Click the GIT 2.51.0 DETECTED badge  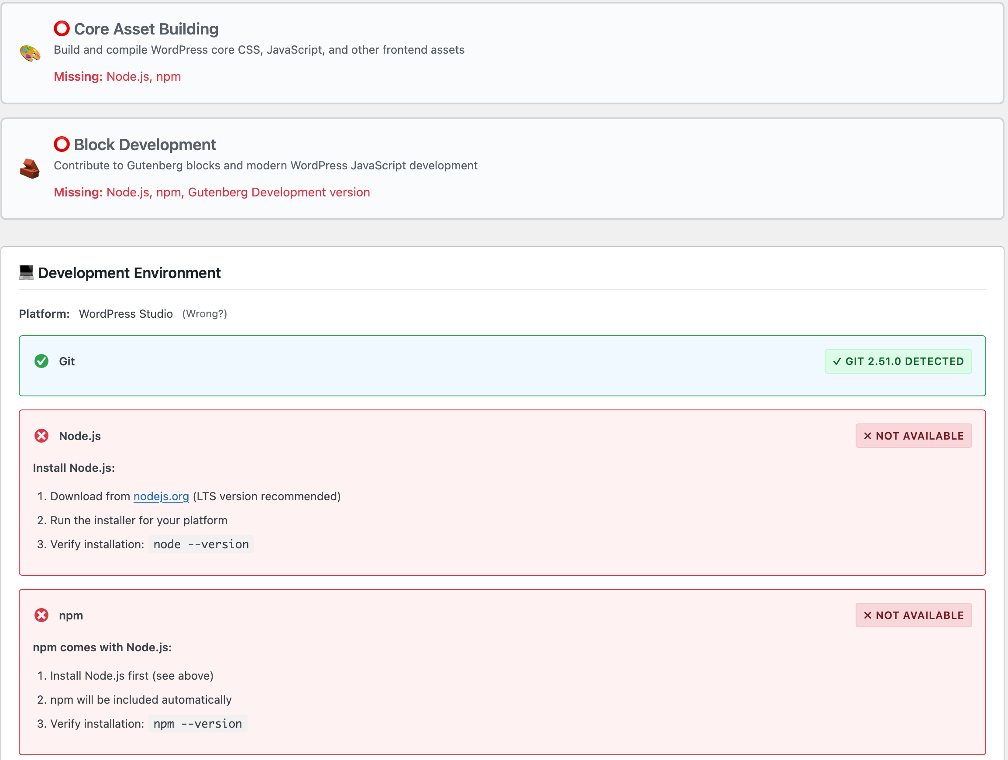(898, 361)
